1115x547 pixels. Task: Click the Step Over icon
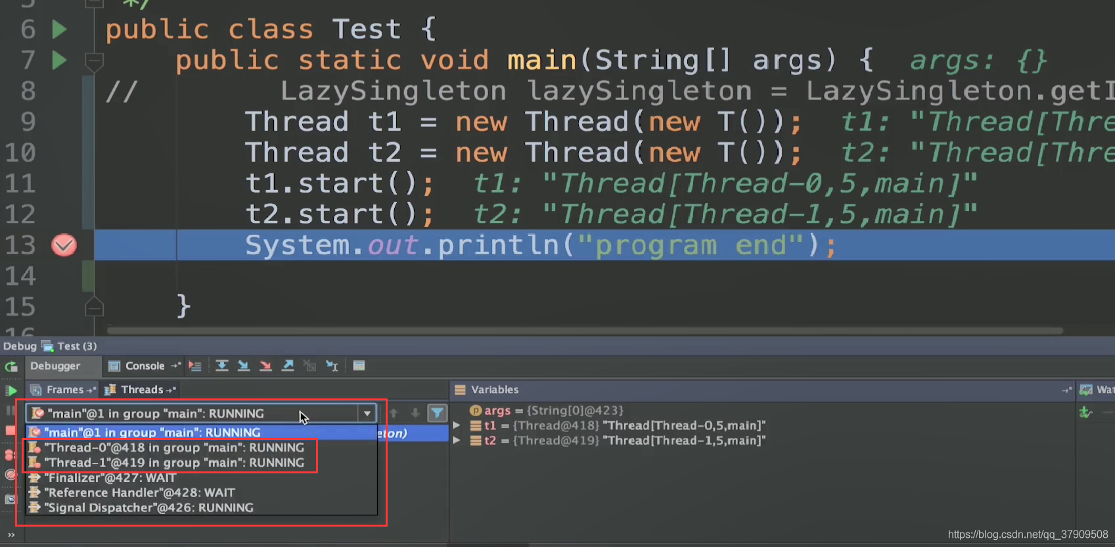pyautogui.click(x=222, y=366)
